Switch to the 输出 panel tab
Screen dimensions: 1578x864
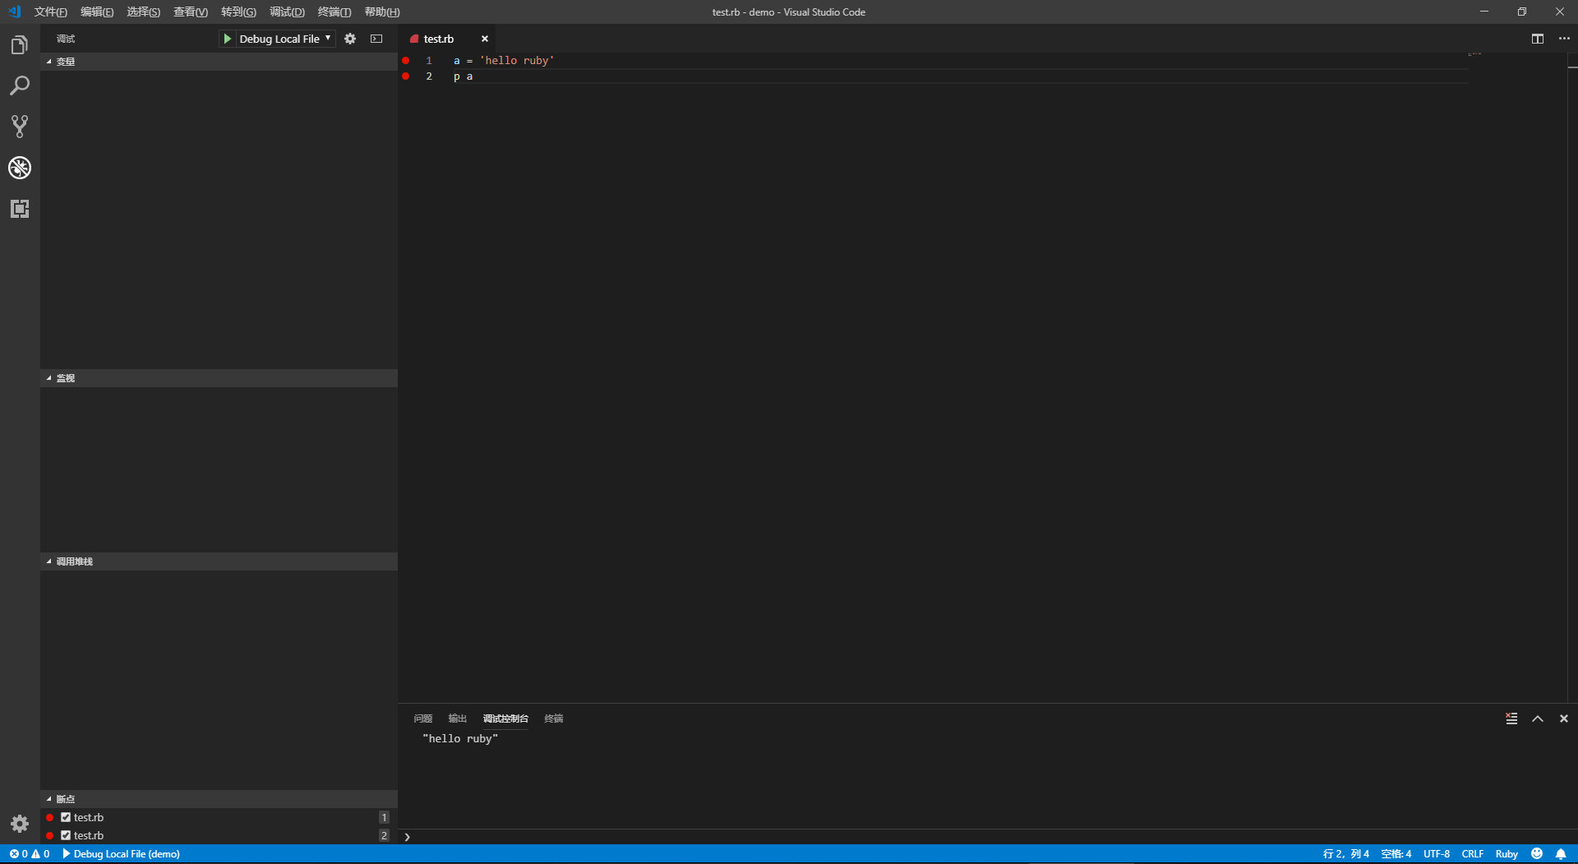click(x=458, y=718)
